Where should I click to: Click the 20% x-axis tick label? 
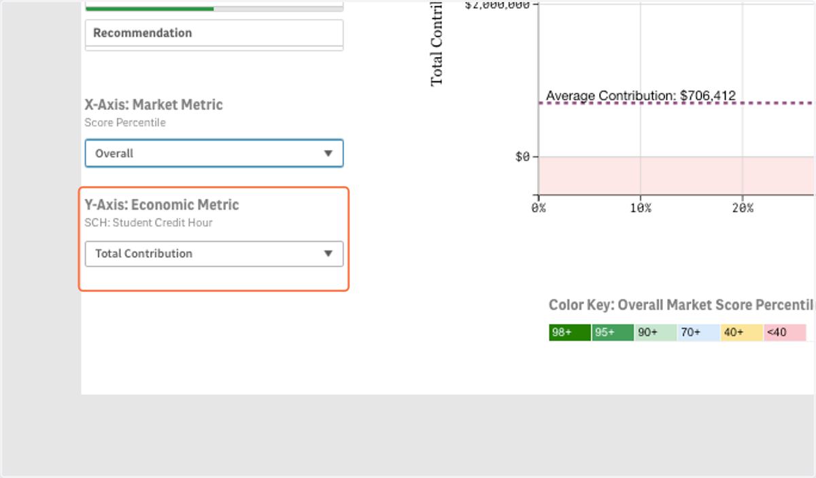pos(742,208)
